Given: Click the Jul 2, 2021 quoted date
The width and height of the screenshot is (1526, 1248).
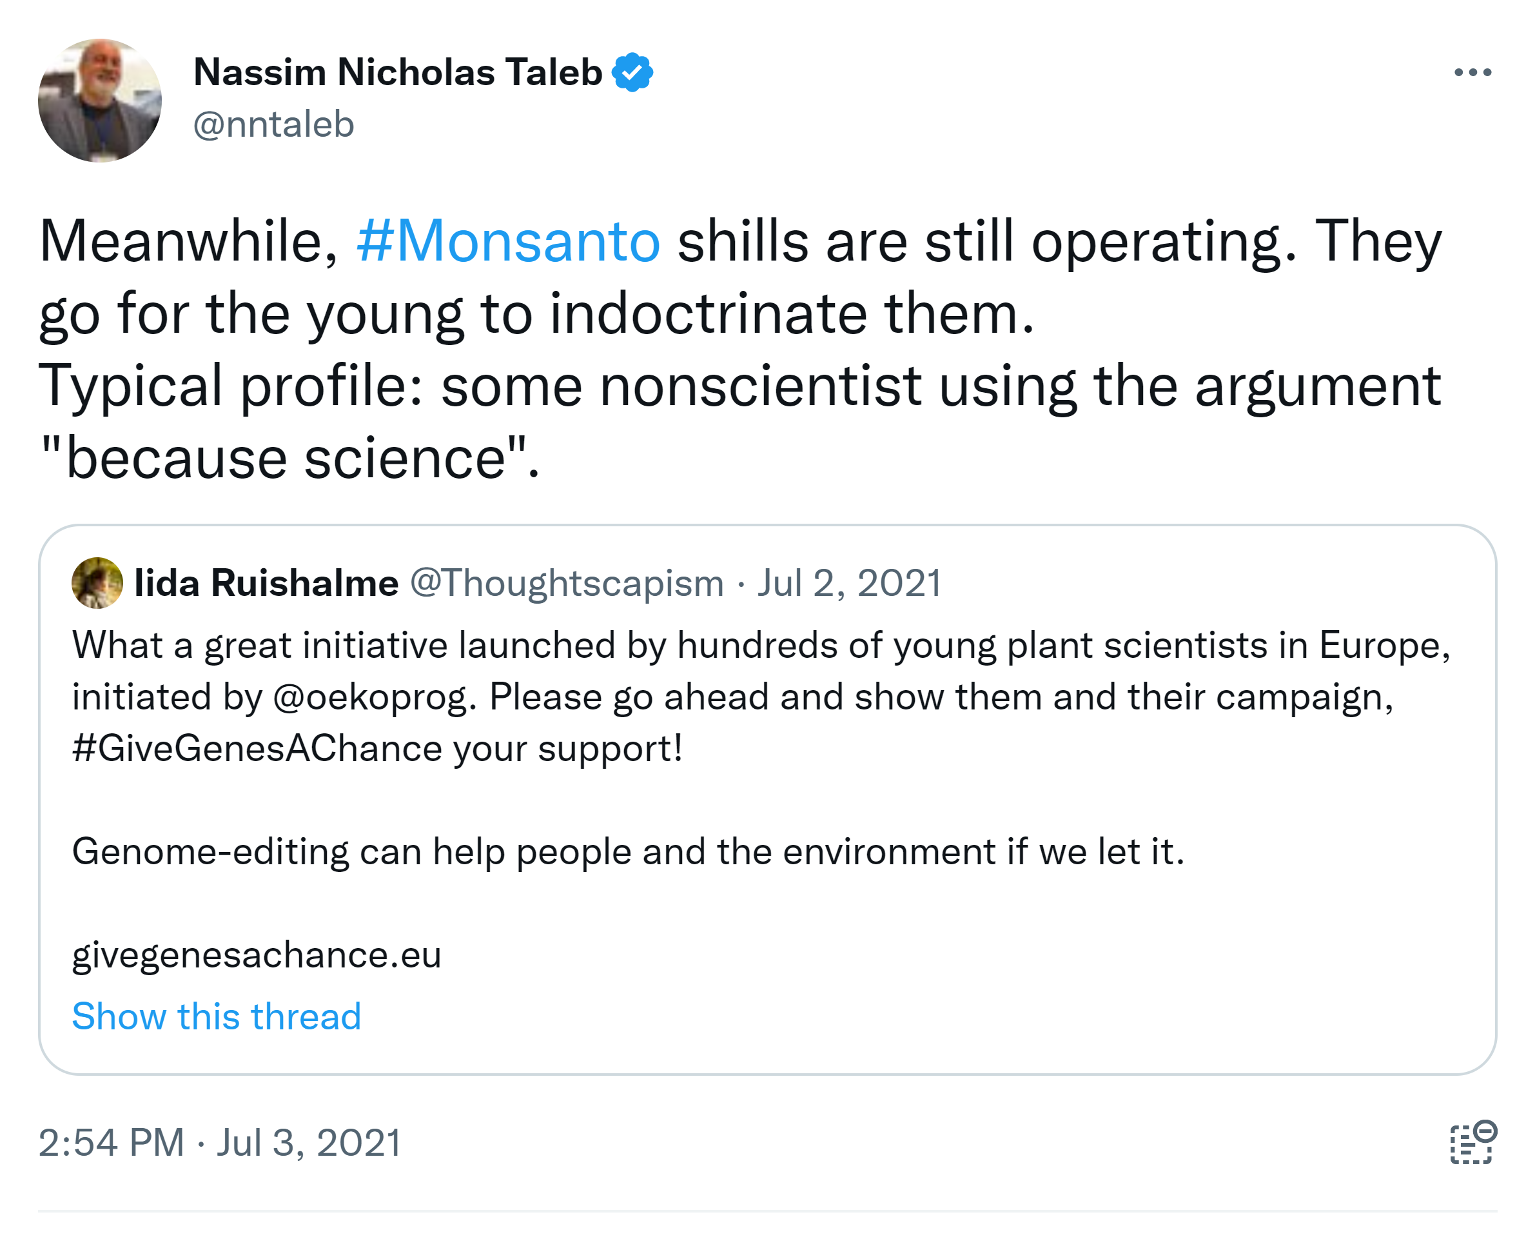Looking at the screenshot, I should [x=848, y=583].
